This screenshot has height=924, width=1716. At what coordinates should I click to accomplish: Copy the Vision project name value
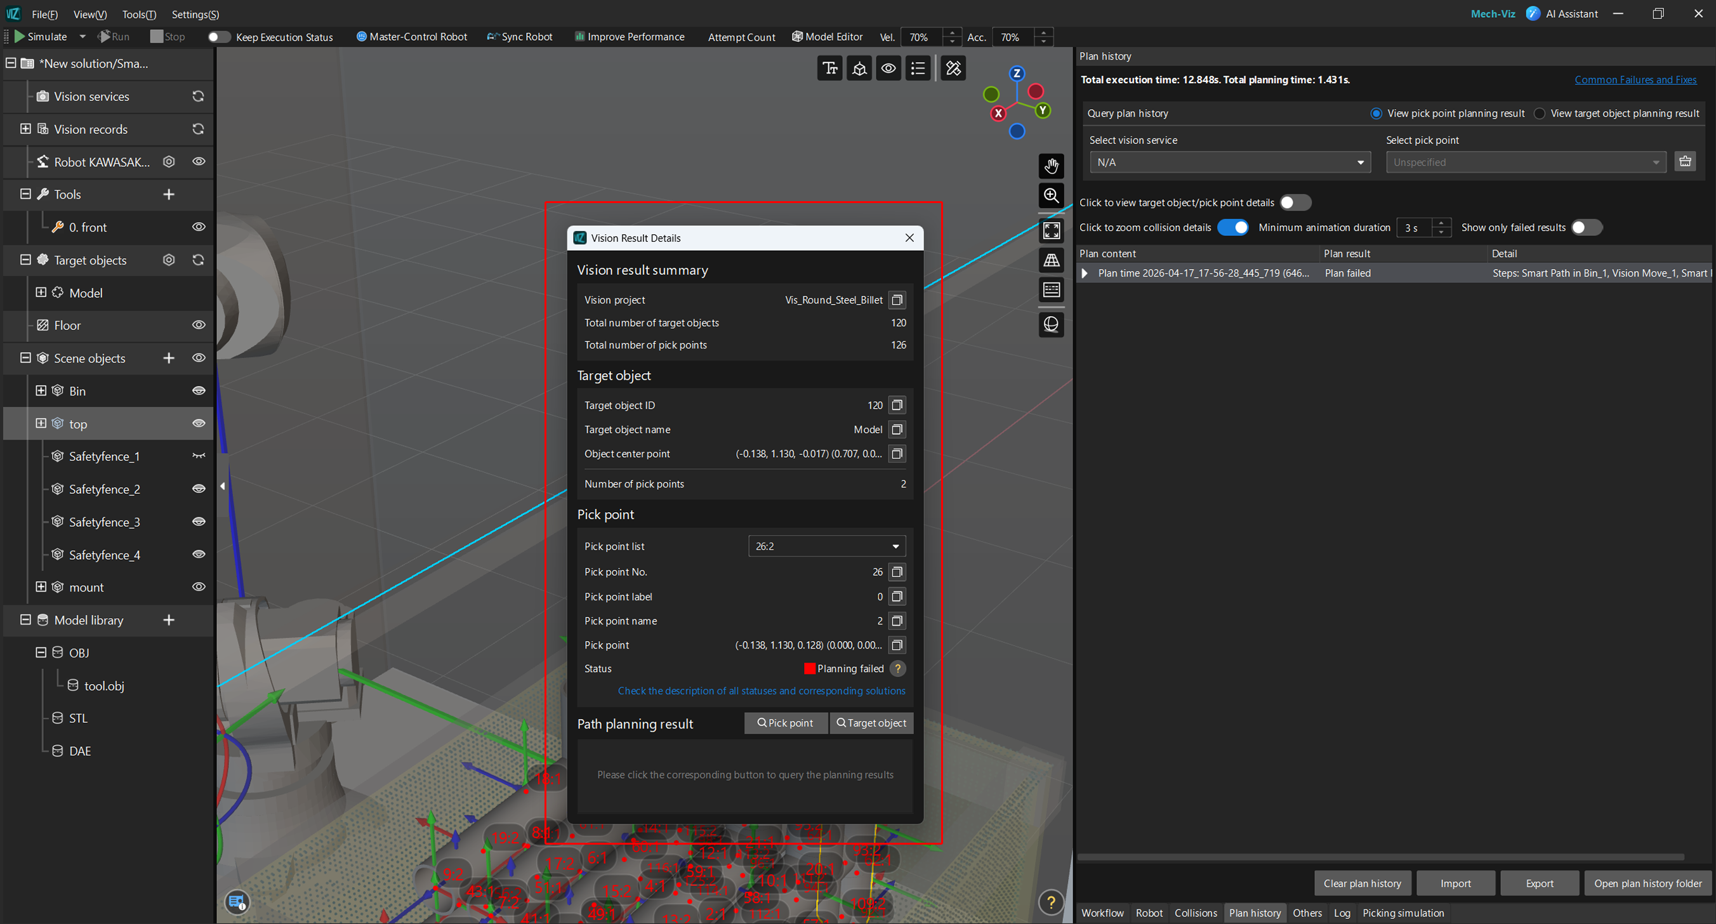(x=897, y=300)
